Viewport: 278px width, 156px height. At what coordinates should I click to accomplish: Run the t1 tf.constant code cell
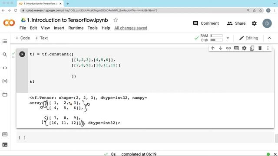[x=22, y=54]
